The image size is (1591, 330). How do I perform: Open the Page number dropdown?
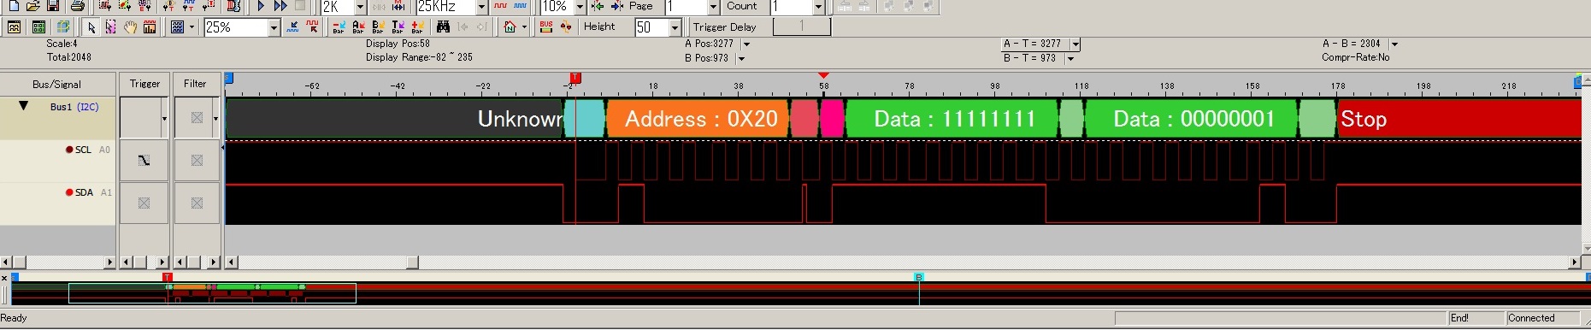(713, 7)
